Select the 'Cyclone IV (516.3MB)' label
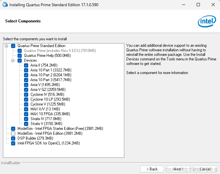The width and height of the screenshot is (220, 174). [47, 94]
